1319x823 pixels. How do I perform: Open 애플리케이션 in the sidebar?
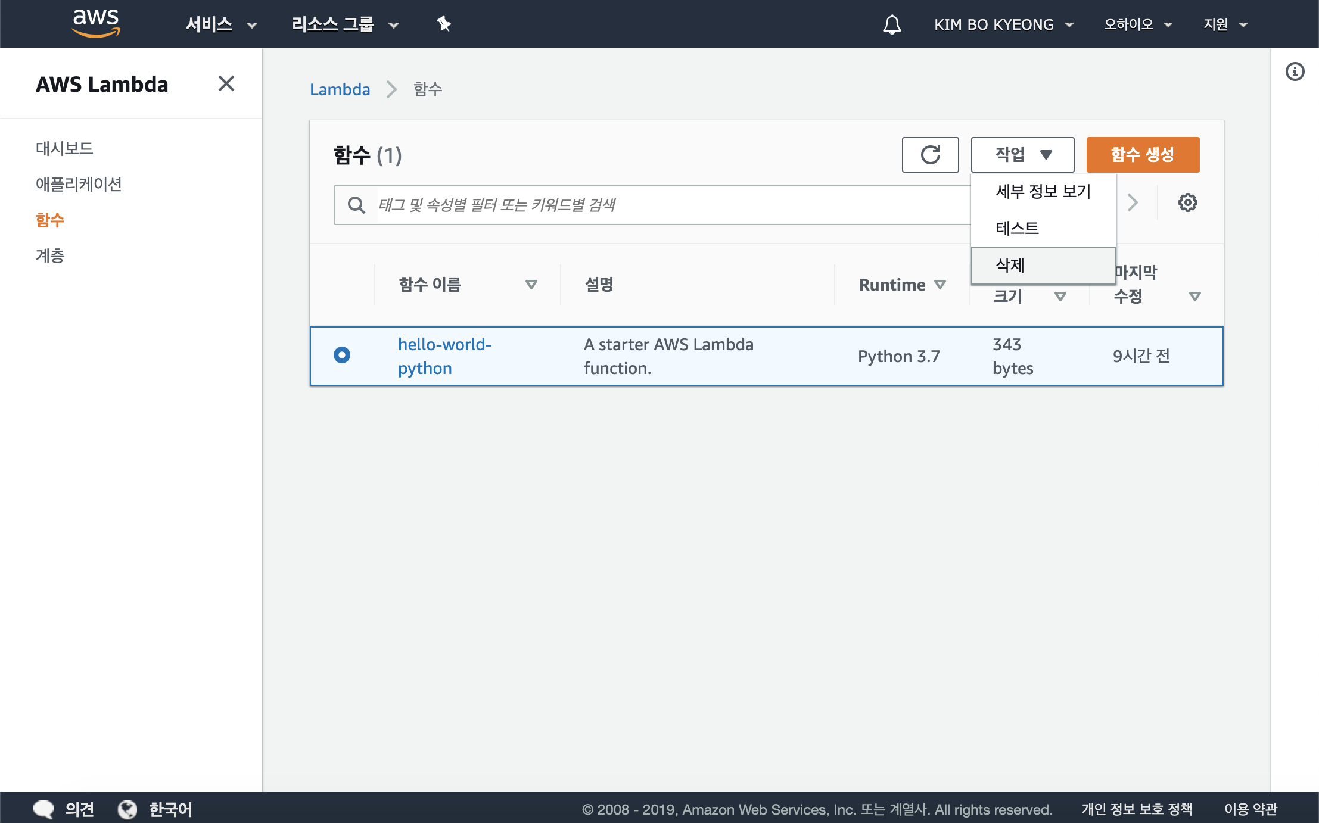79,184
